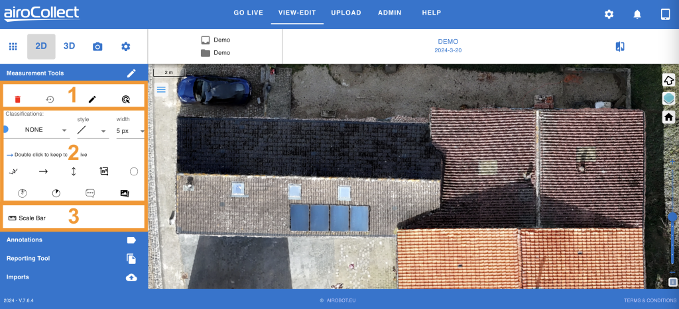The height and width of the screenshot is (309, 679).
Task: Pick the polyline measurement tool
Action: (x=13, y=171)
